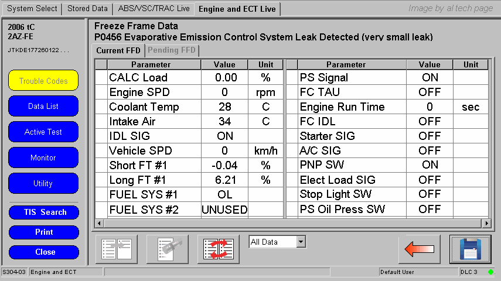501x281 pixels.
Task: Select the Current FFD tab
Action: [118, 50]
